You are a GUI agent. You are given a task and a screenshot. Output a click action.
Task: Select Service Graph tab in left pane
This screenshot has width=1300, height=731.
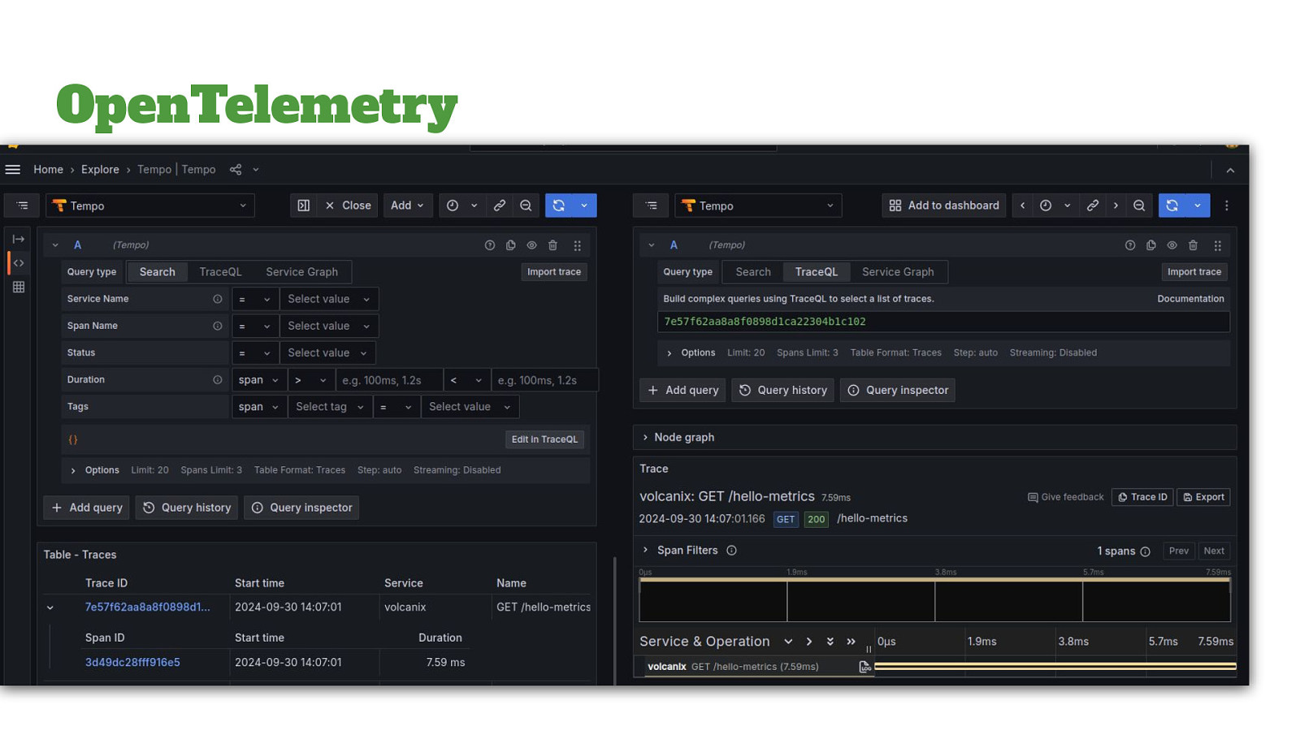click(x=302, y=272)
